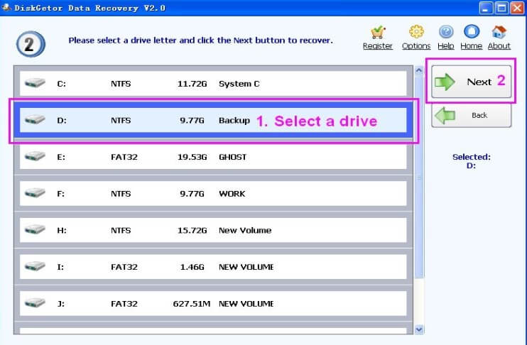Select drive icon for C: System C
This screenshot has height=345, width=527.
click(35, 82)
